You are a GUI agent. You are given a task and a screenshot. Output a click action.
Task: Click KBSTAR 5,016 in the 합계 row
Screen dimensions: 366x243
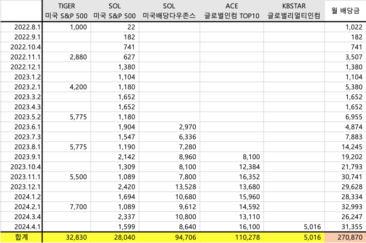(294, 237)
